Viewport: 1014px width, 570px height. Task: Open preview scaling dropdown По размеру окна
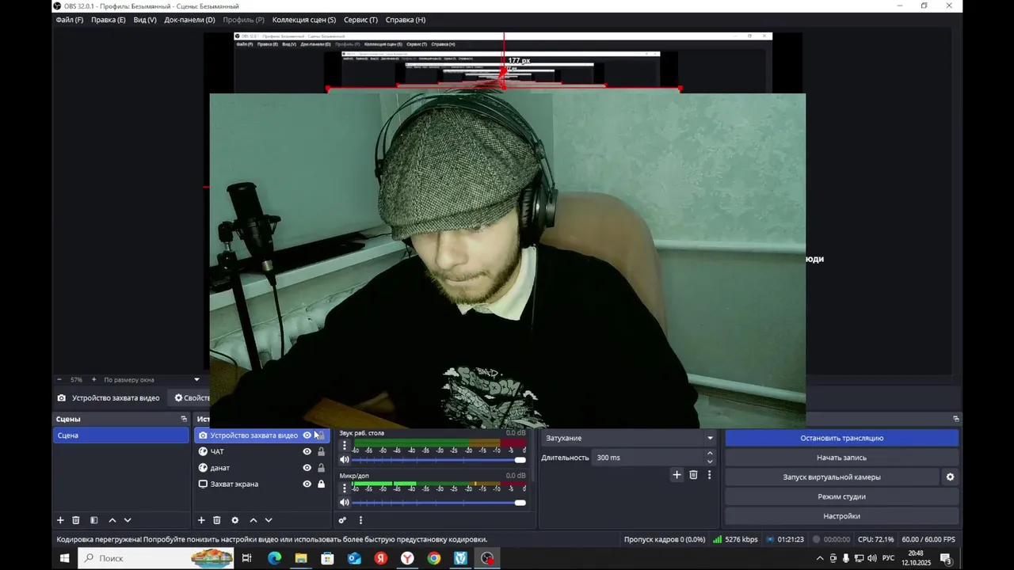point(151,379)
